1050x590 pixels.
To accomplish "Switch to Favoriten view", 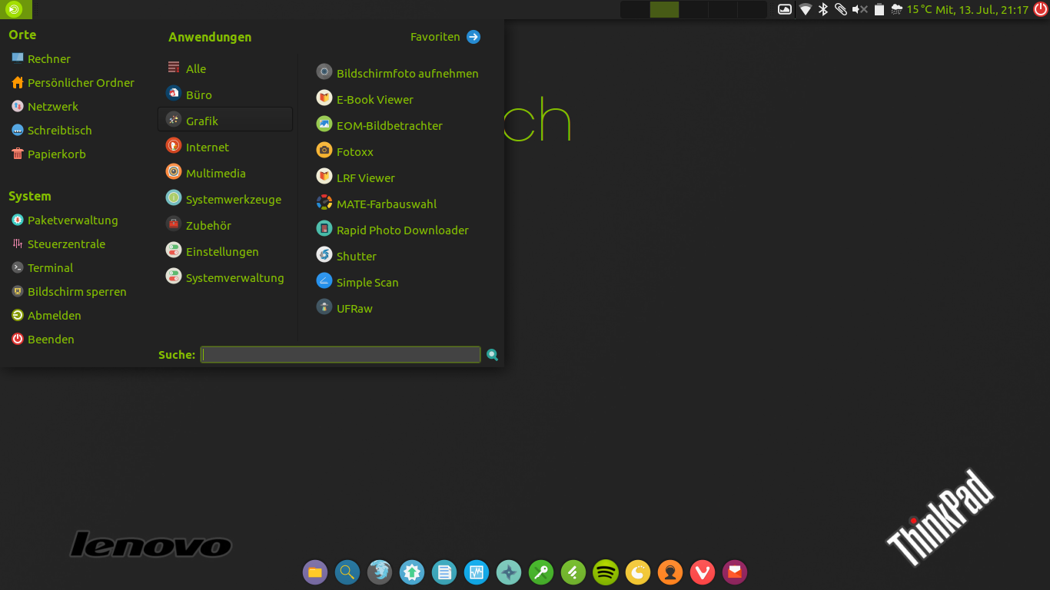I will (445, 37).
